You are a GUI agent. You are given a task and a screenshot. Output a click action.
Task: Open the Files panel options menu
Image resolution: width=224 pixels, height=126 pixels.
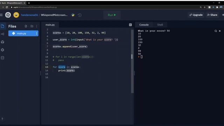[x=37, y=26]
